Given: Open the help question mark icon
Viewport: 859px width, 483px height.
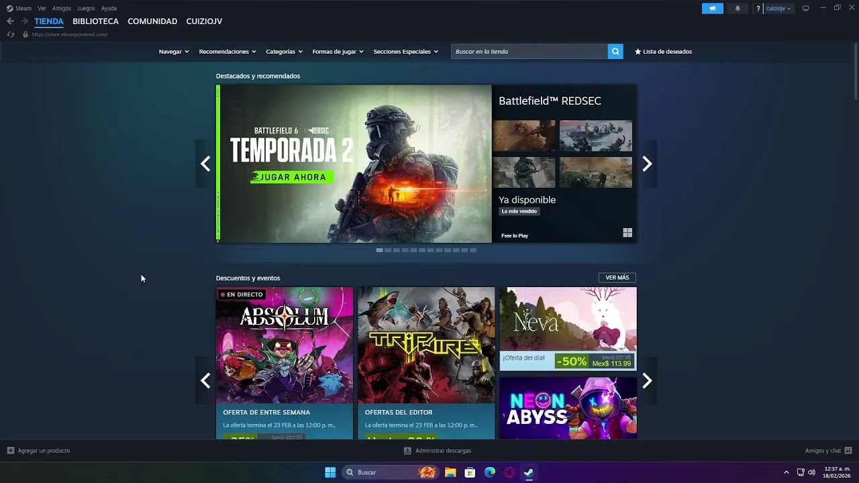Looking at the screenshot, I should (758, 8).
